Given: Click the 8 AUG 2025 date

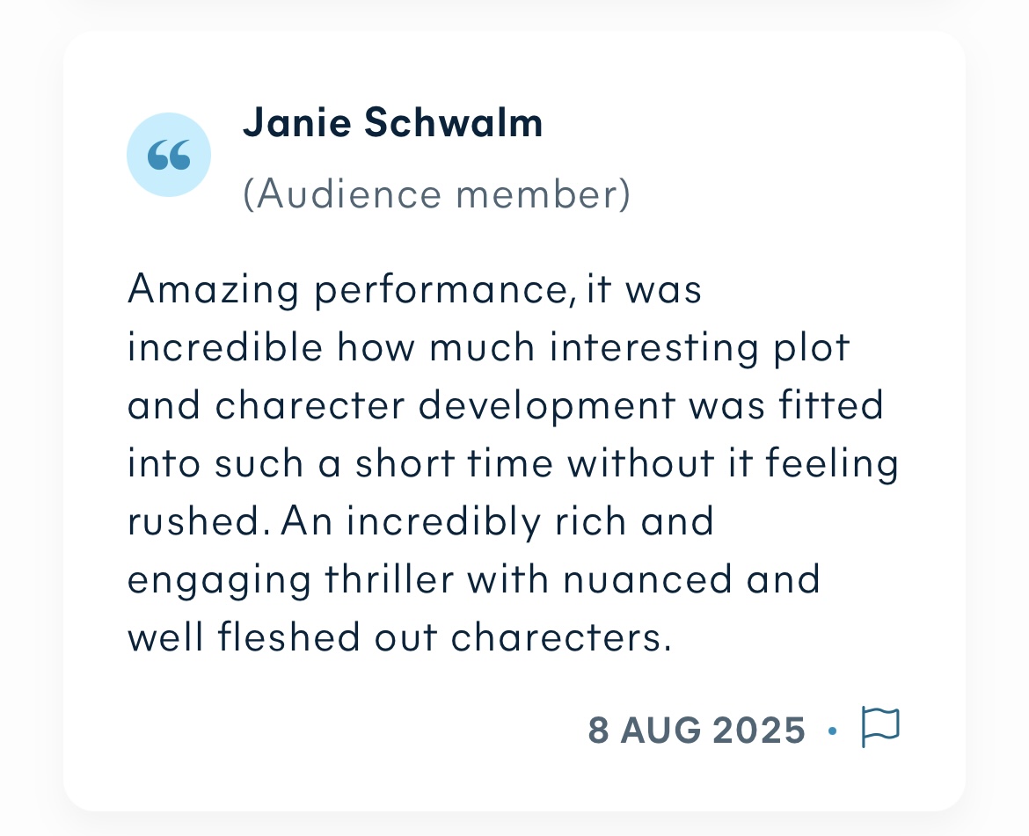Looking at the screenshot, I should 697,730.
